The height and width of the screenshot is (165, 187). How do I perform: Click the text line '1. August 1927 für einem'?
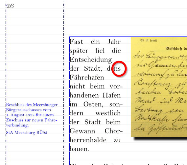(x=30, y=115)
